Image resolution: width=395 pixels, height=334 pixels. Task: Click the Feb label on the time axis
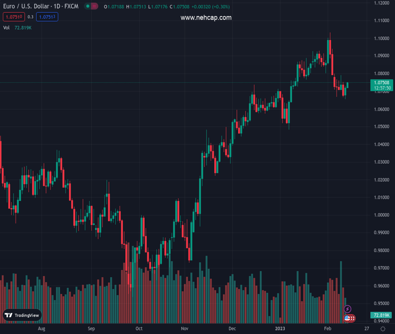point(327,329)
